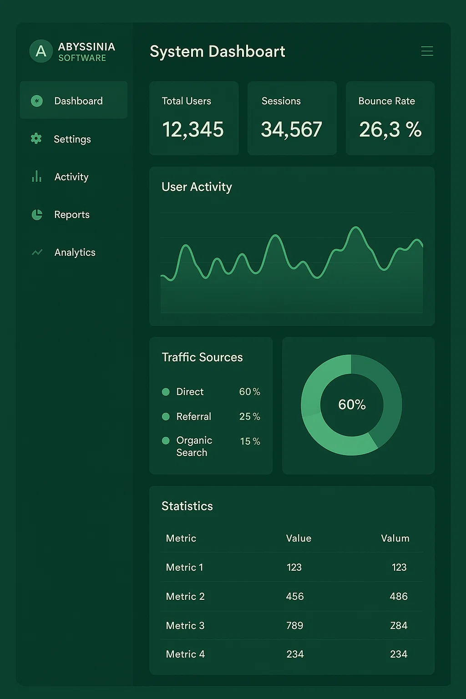Click the Abyssinia Software logo icon
466x699 pixels.
(41, 51)
